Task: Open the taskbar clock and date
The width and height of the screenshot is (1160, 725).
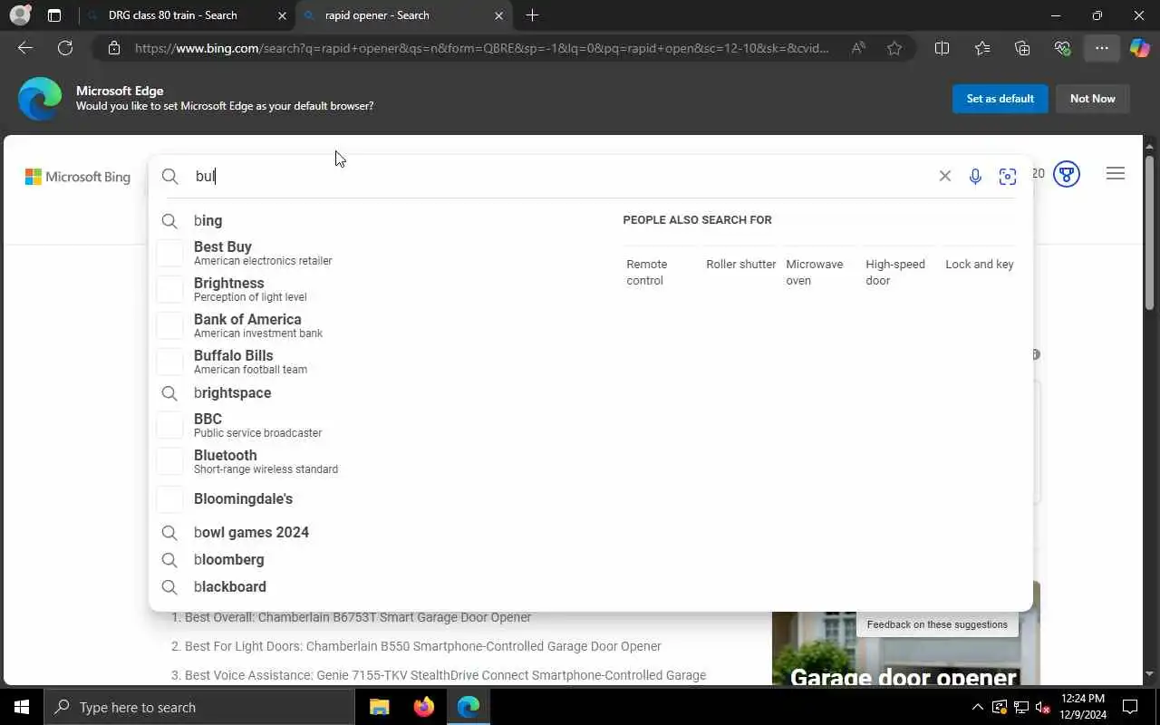Action: pyautogui.click(x=1082, y=707)
